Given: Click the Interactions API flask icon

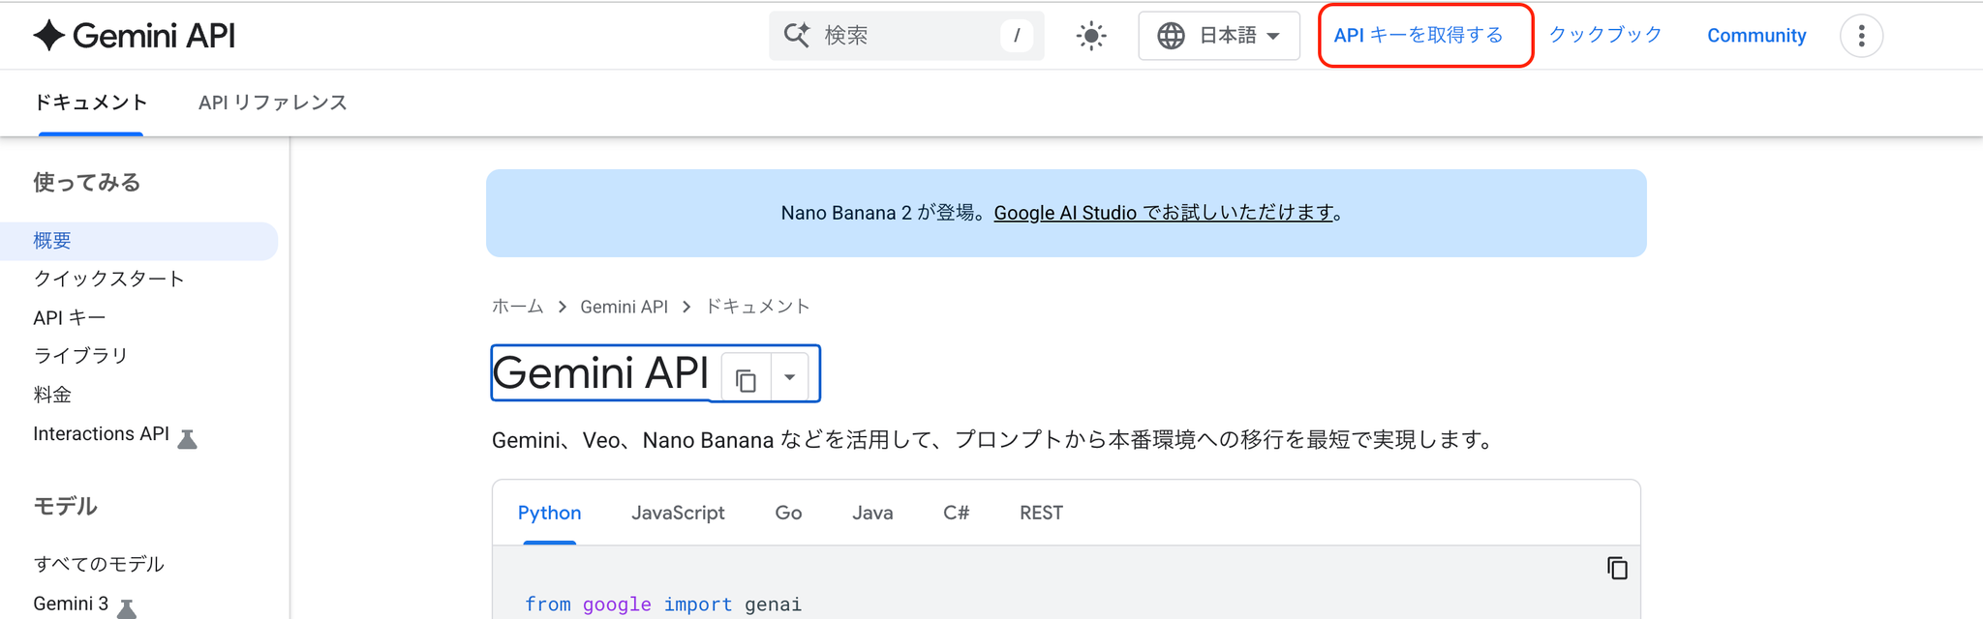Looking at the screenshot, I should (188, 439).
